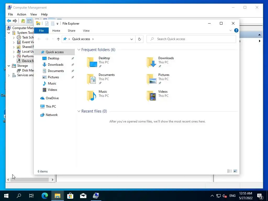268x201 pixels.
Task: Select Downloads in the navigation pane
Action: click(55, 65)
